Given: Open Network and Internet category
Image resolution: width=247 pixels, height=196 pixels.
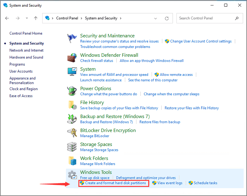Looking at the screenshot, I should pyautogui.click(x=26, y=50).
